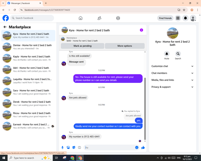Click More options button
The height and width of the screenshot is (161, 201).
pos(125,46)
